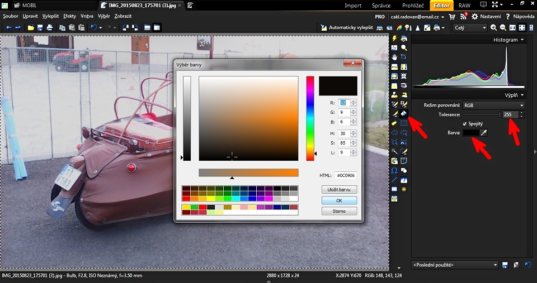Click the Uložit barvu button
The height and width of the screenshot is (283, 537).
[x=340, y=190]
